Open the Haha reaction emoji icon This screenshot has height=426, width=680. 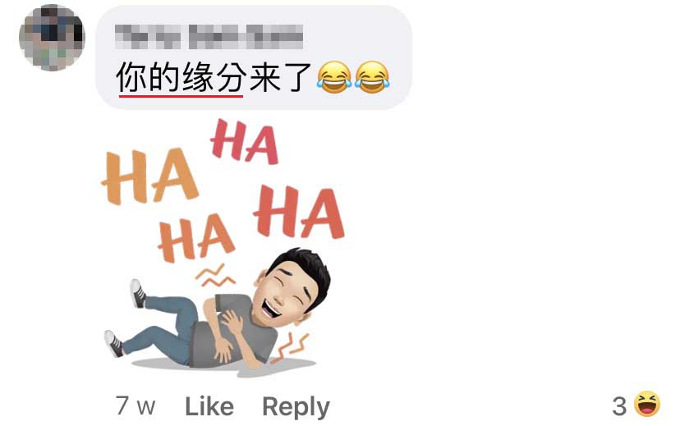(x=647, y=404)
